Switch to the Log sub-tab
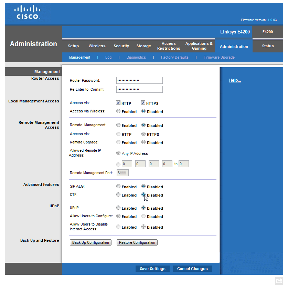The height and width of the screenshot is (290, 288). (x=108, y=57)
